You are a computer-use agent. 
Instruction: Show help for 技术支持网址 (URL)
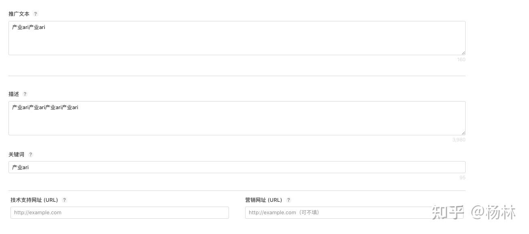tap(65, 200)
